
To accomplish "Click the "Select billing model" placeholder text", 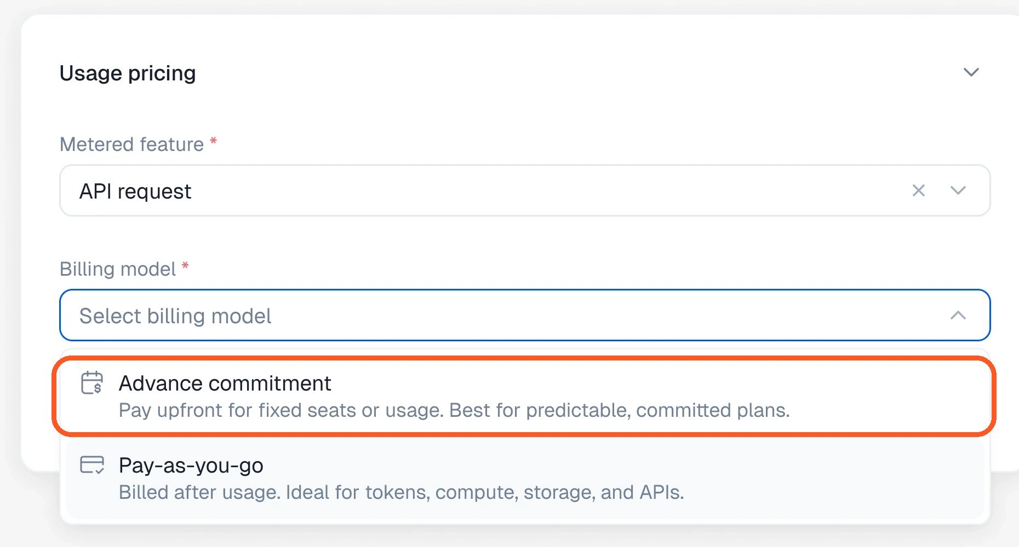I will tap(175, 316).
